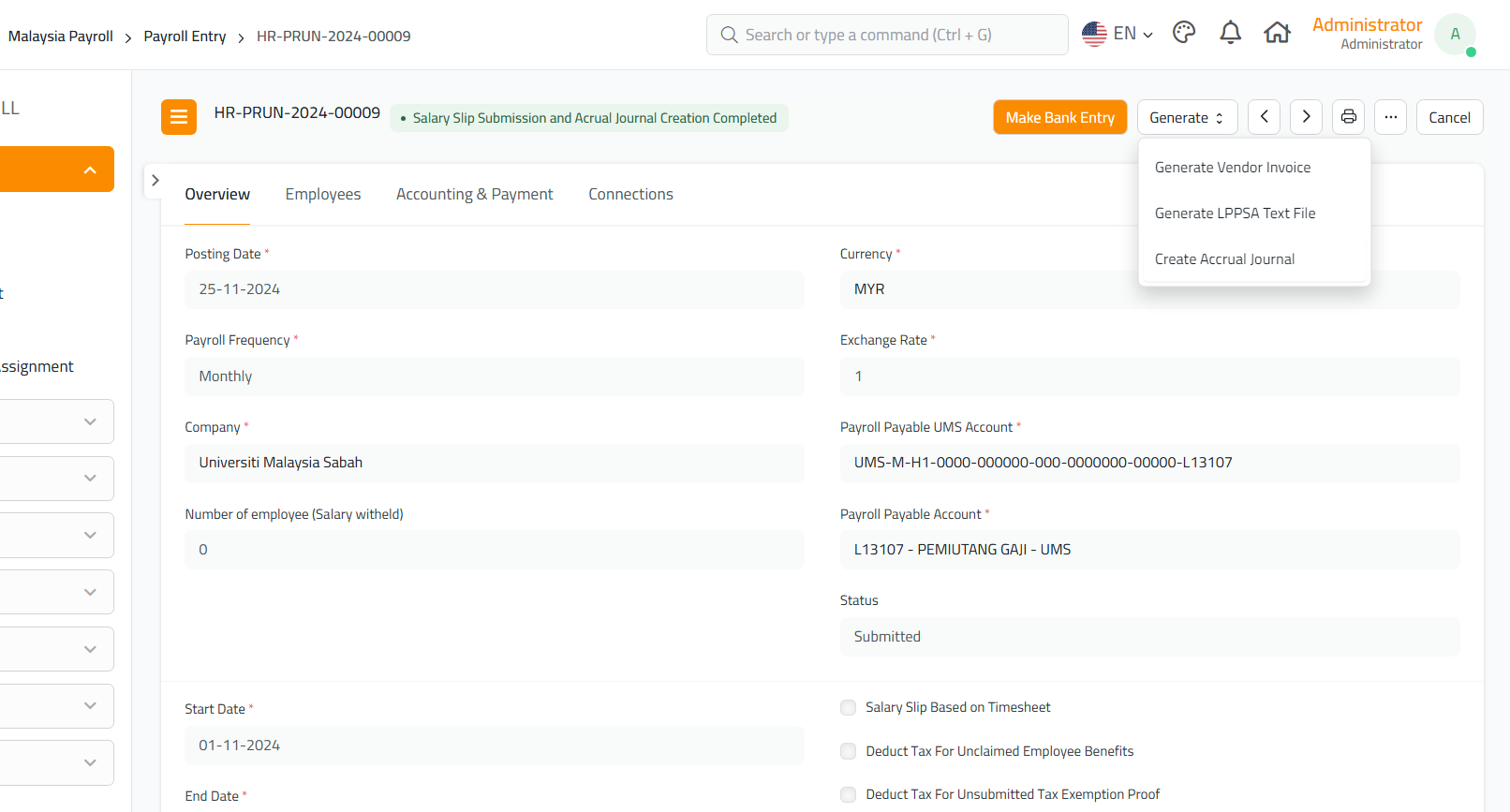The width and height of the screenshot is (1510, 812).
Task: Print this payroll entry
Action: pos(1348,117)
